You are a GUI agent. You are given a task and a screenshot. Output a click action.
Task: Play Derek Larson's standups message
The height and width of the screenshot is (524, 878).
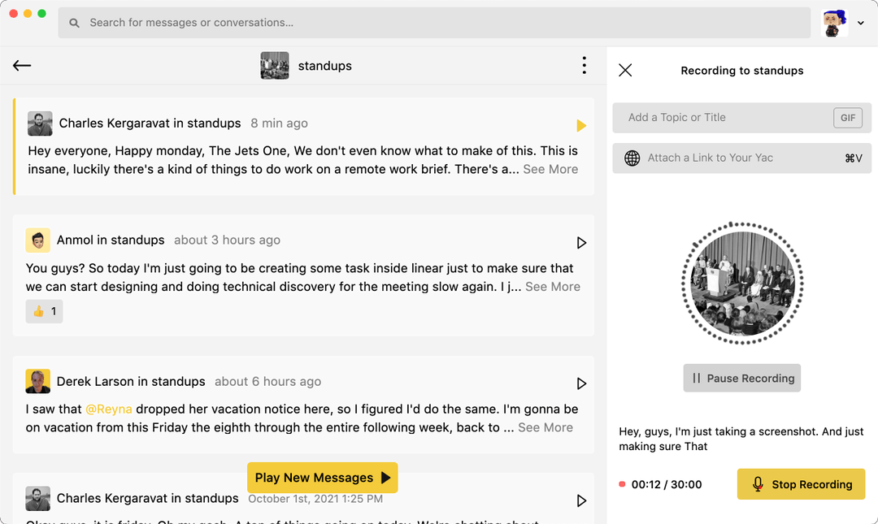point(581,383)
